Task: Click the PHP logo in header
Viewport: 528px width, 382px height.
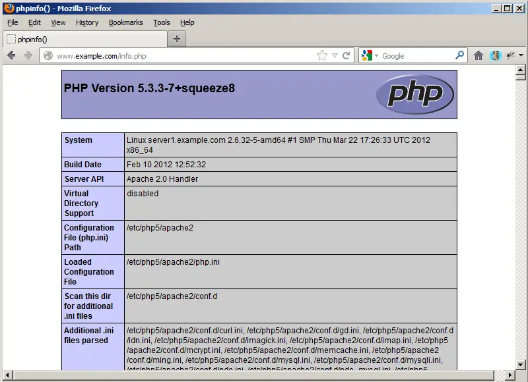Action: [x=415, y=94]
